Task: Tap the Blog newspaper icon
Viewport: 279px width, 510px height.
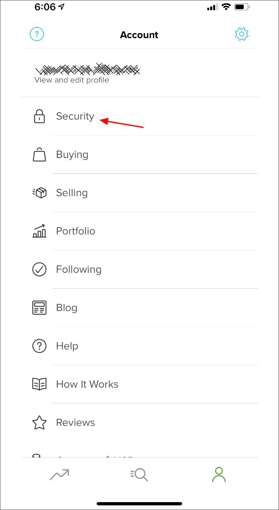Action: (x=39, y=308)
